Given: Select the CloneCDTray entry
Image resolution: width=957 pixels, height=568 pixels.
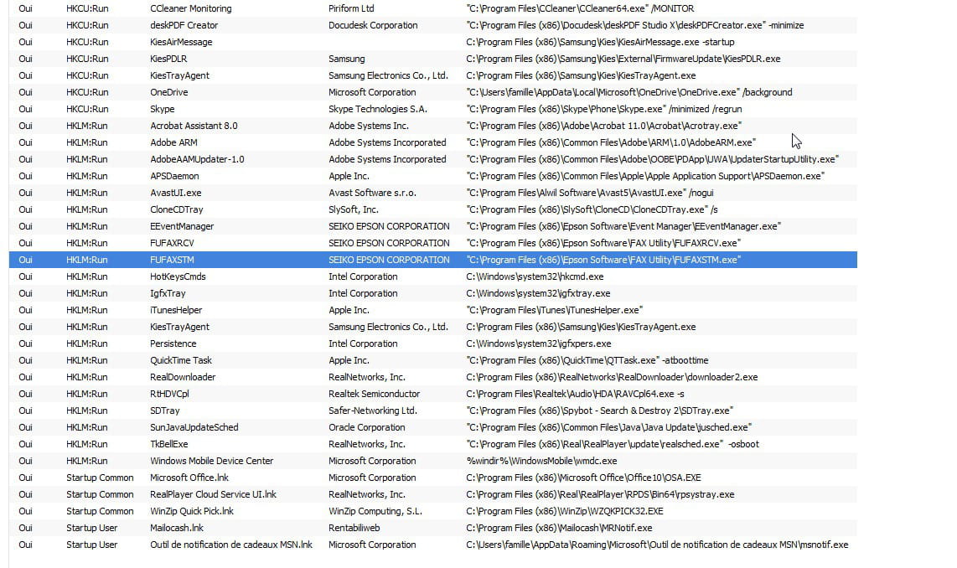Looking at the screenshot, I should click(177, 209).
